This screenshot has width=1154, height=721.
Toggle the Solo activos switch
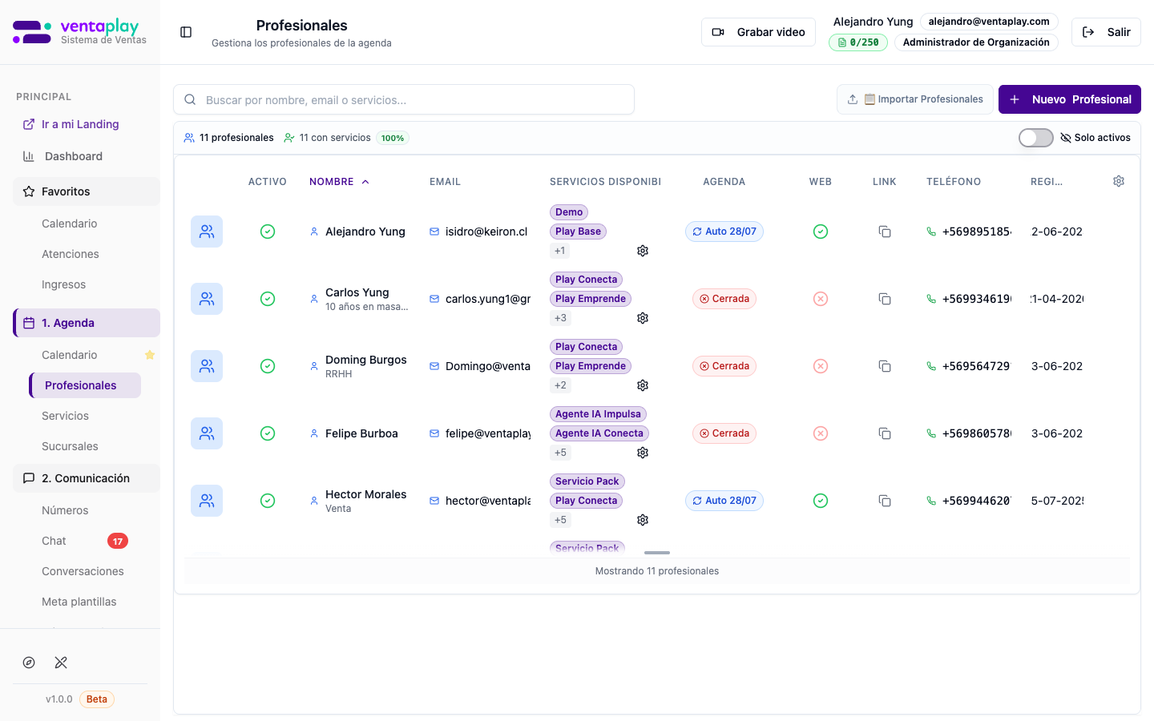point(1035,138)
